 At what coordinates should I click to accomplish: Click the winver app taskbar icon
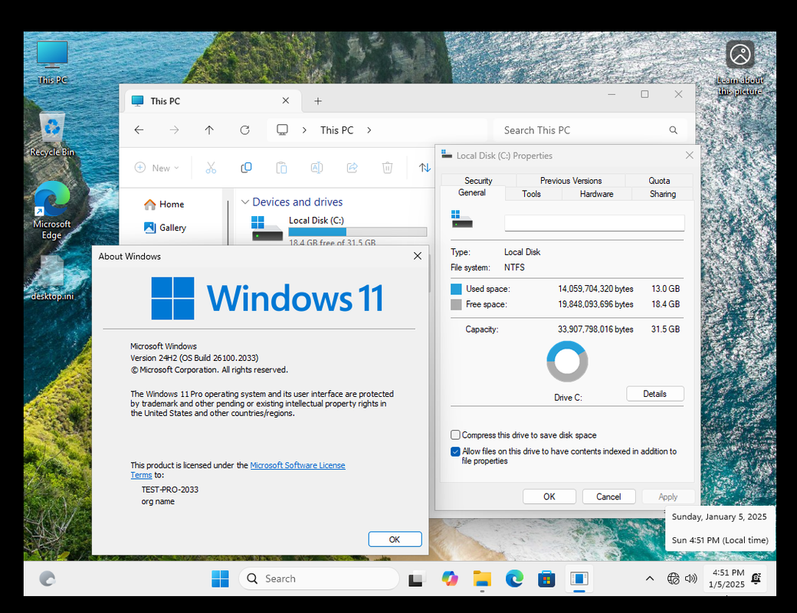[579, 579]
